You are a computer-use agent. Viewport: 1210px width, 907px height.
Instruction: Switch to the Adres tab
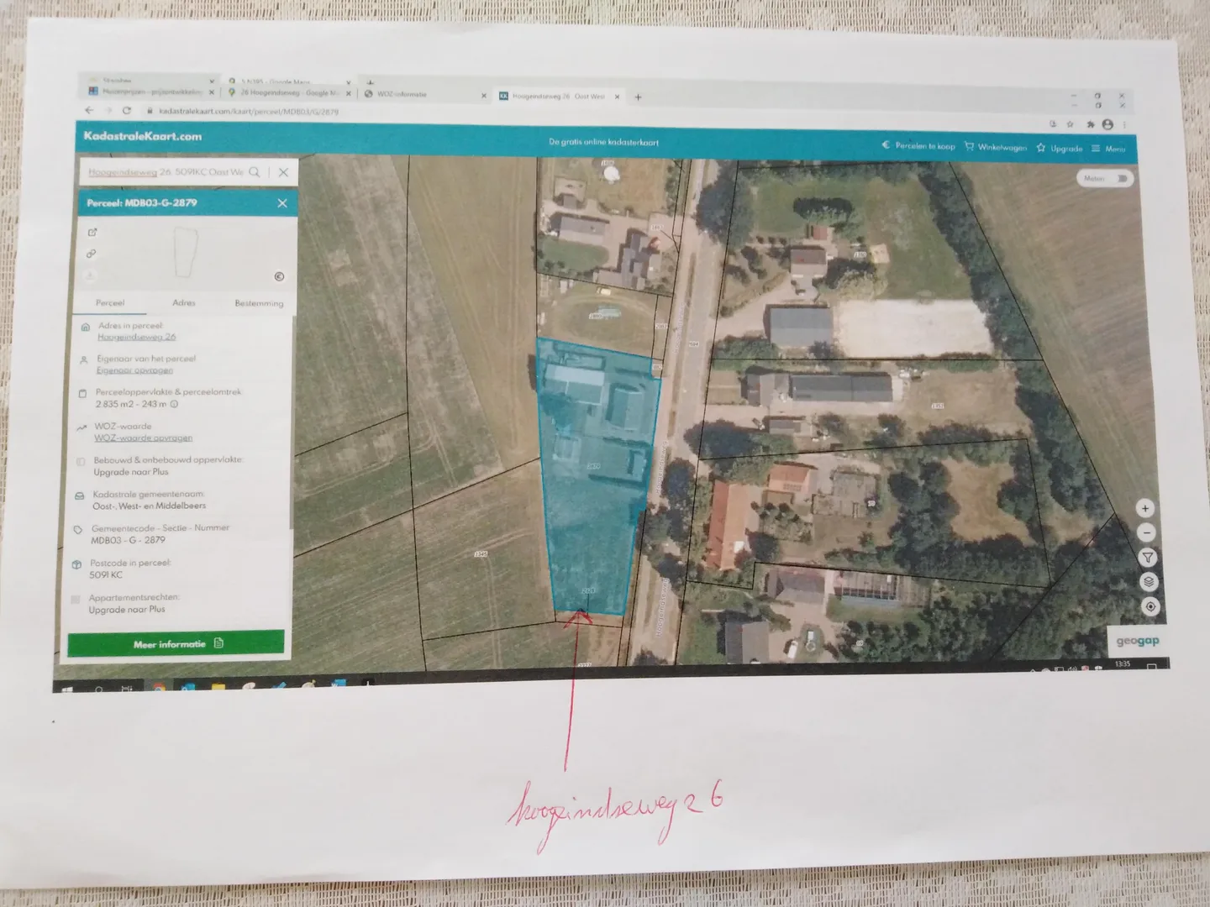coord(184,302)
